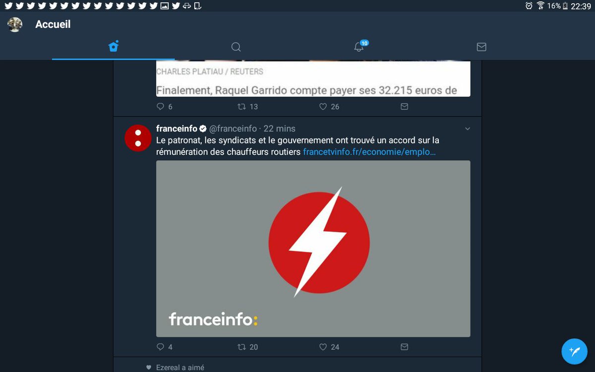Open the direct messages envelope tab

point(481,47)
